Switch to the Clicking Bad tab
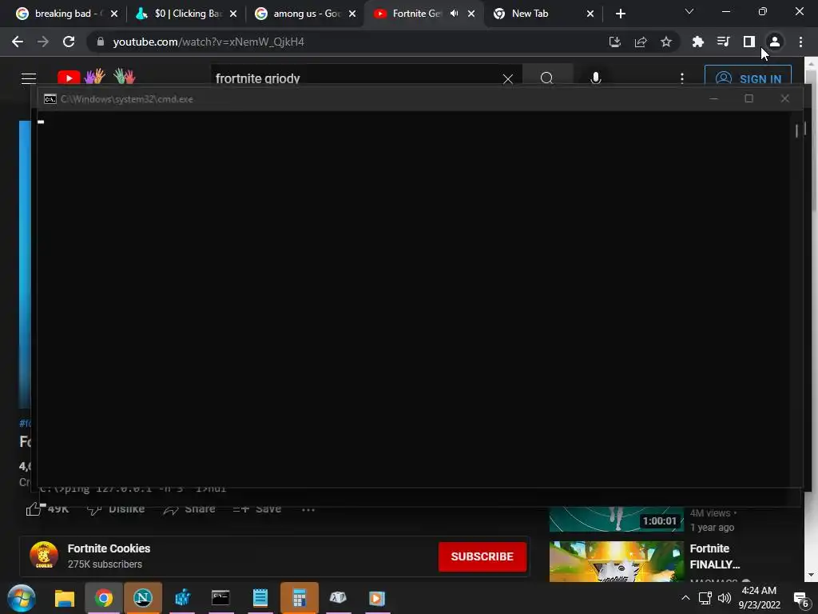Image resolution: width=818 pixels, height=614 pixels. coord(180,14)
